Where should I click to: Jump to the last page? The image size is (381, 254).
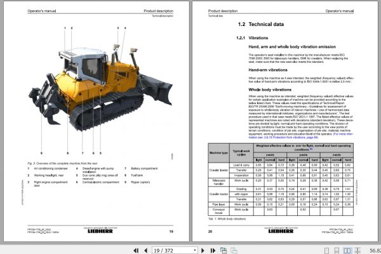coord(213,250)
